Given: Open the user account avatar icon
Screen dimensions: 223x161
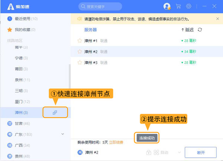Looking at the screenshot, I should click(167, 6).
